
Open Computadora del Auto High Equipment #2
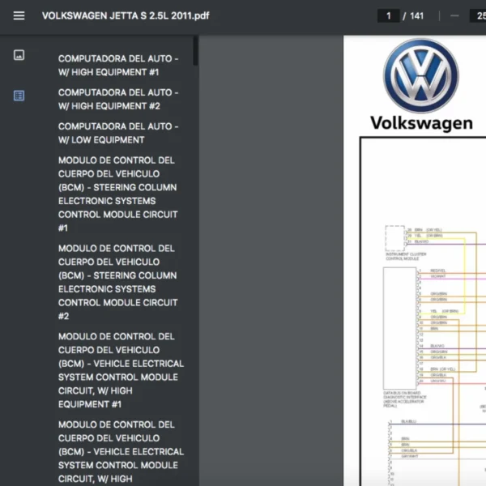[x=119, y=100]
